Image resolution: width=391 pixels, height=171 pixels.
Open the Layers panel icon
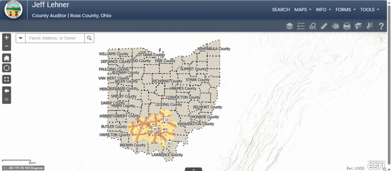pos(289,26)
